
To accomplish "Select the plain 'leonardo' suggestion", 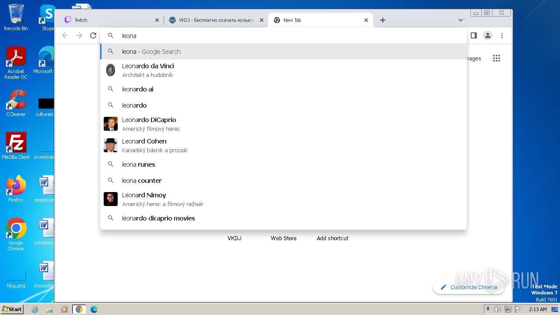I will pyautogui.click(x=283, y=105).
